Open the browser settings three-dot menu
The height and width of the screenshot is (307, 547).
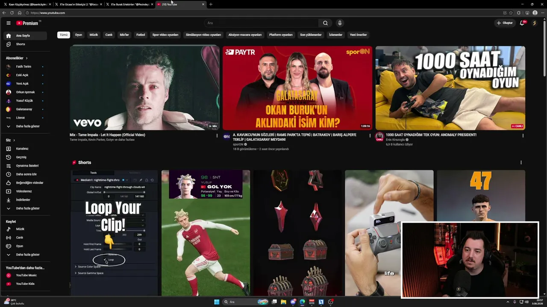point(542,13)
